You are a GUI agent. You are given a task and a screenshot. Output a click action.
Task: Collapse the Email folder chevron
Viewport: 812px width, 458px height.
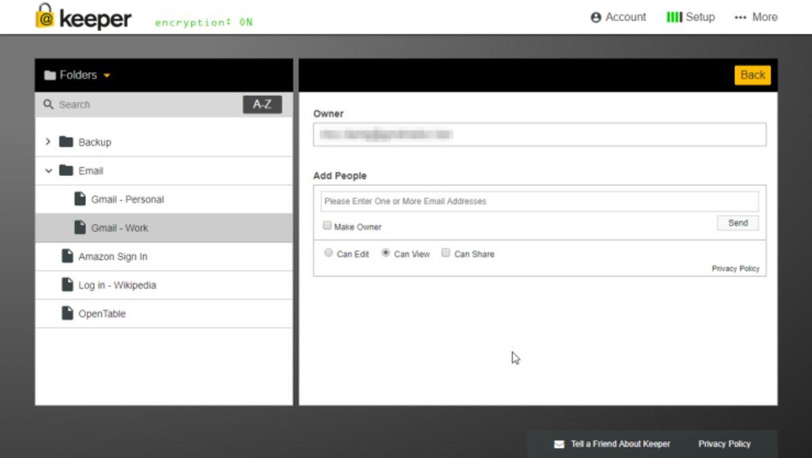tap(48, 171)
